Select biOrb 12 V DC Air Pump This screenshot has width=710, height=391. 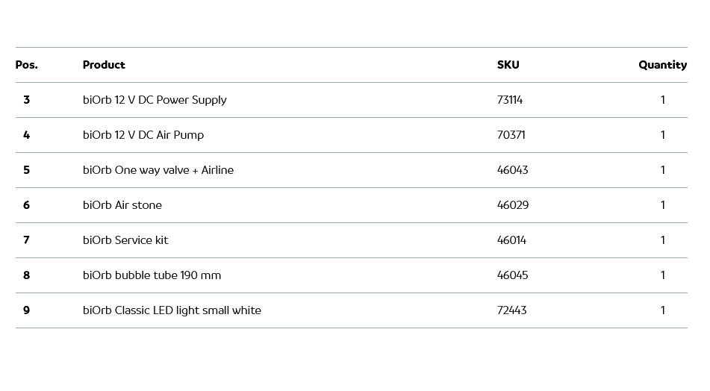tap(143, 135)
